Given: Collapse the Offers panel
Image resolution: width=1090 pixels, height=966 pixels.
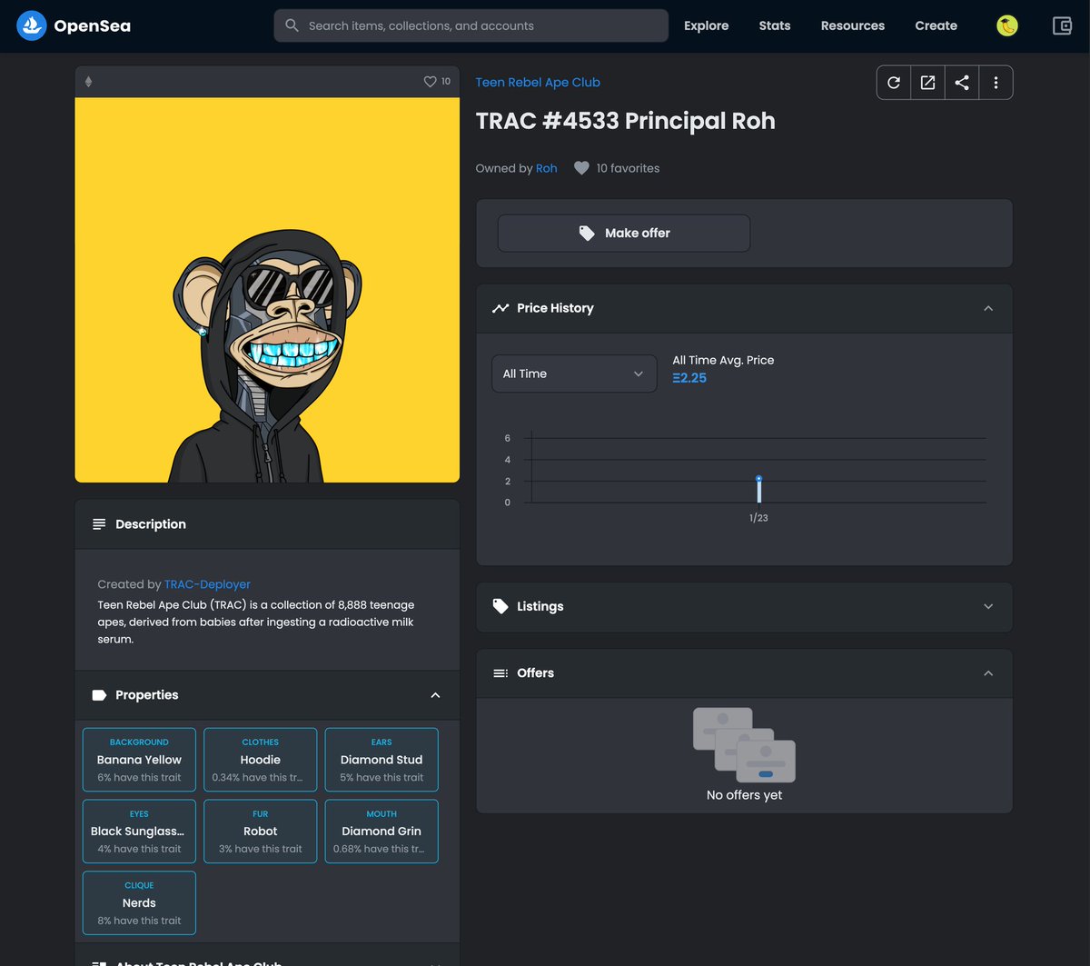Looking at the screenshot, I should 988,673.
